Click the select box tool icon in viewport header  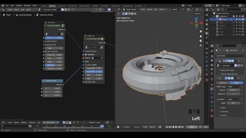click(123, 14)
